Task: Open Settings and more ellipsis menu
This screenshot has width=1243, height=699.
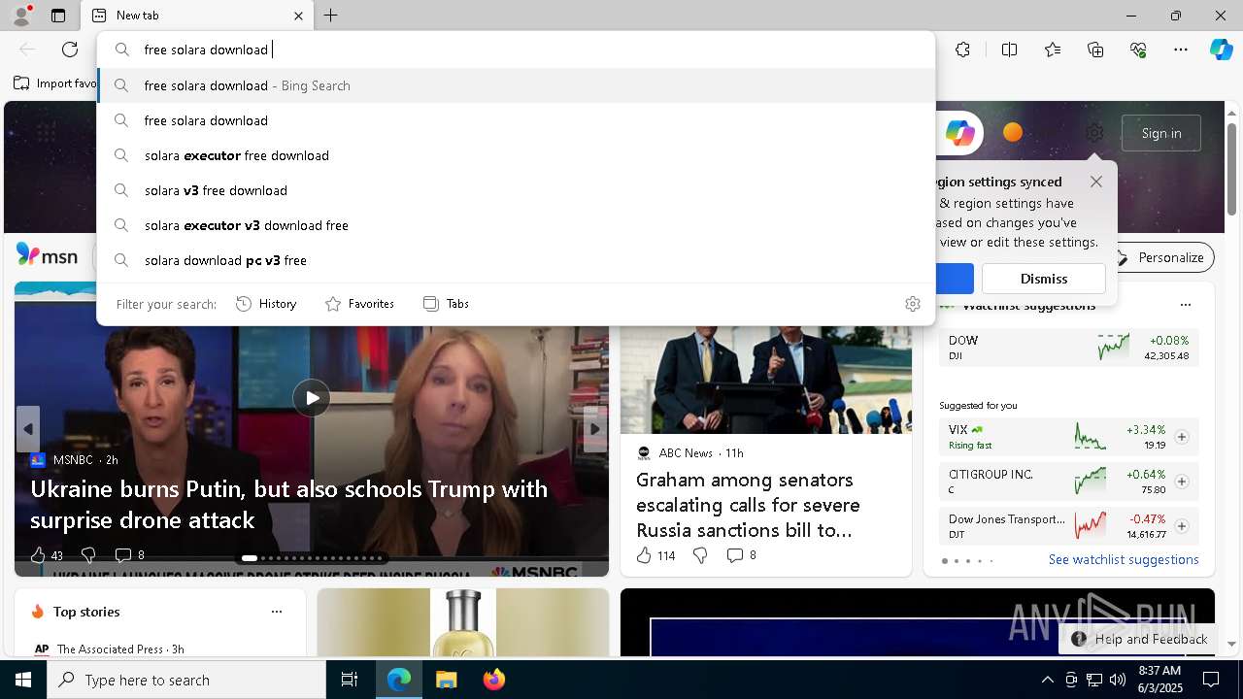Action: click(x=1181, y=50)
